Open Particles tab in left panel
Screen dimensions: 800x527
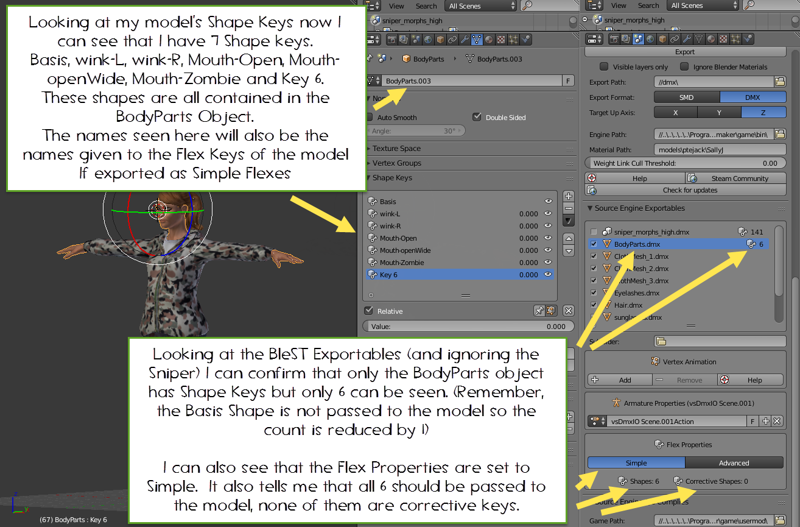click(x=513, y=40)
